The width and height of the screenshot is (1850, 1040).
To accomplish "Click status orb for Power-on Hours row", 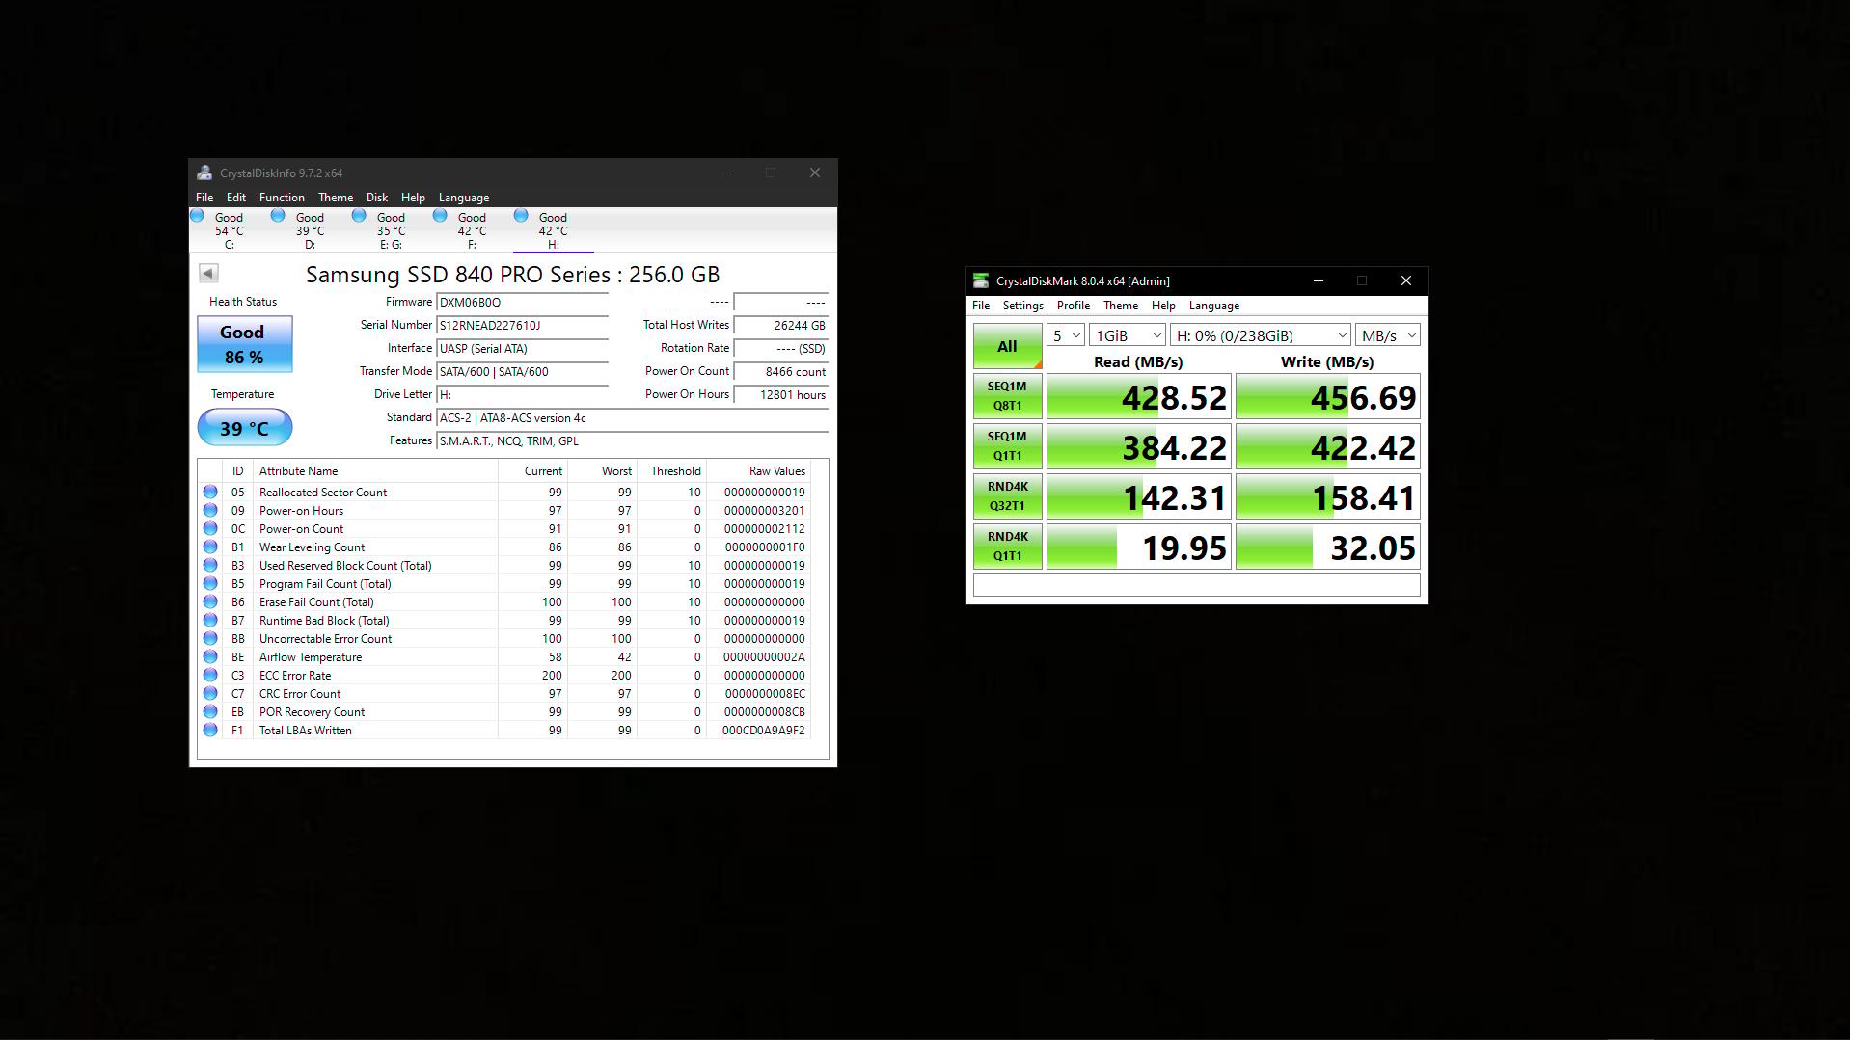I will click(210, 510).
